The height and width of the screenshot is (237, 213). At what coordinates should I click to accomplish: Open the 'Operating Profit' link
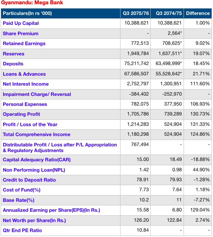[21, 114]
